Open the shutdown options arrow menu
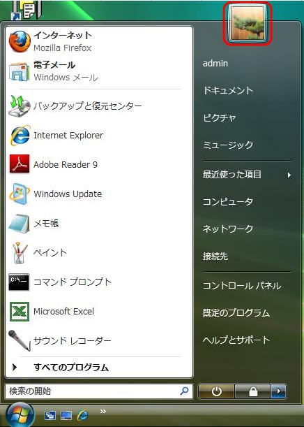The width and height of the screenshot is (304, 427). click(x=278, y=391)
